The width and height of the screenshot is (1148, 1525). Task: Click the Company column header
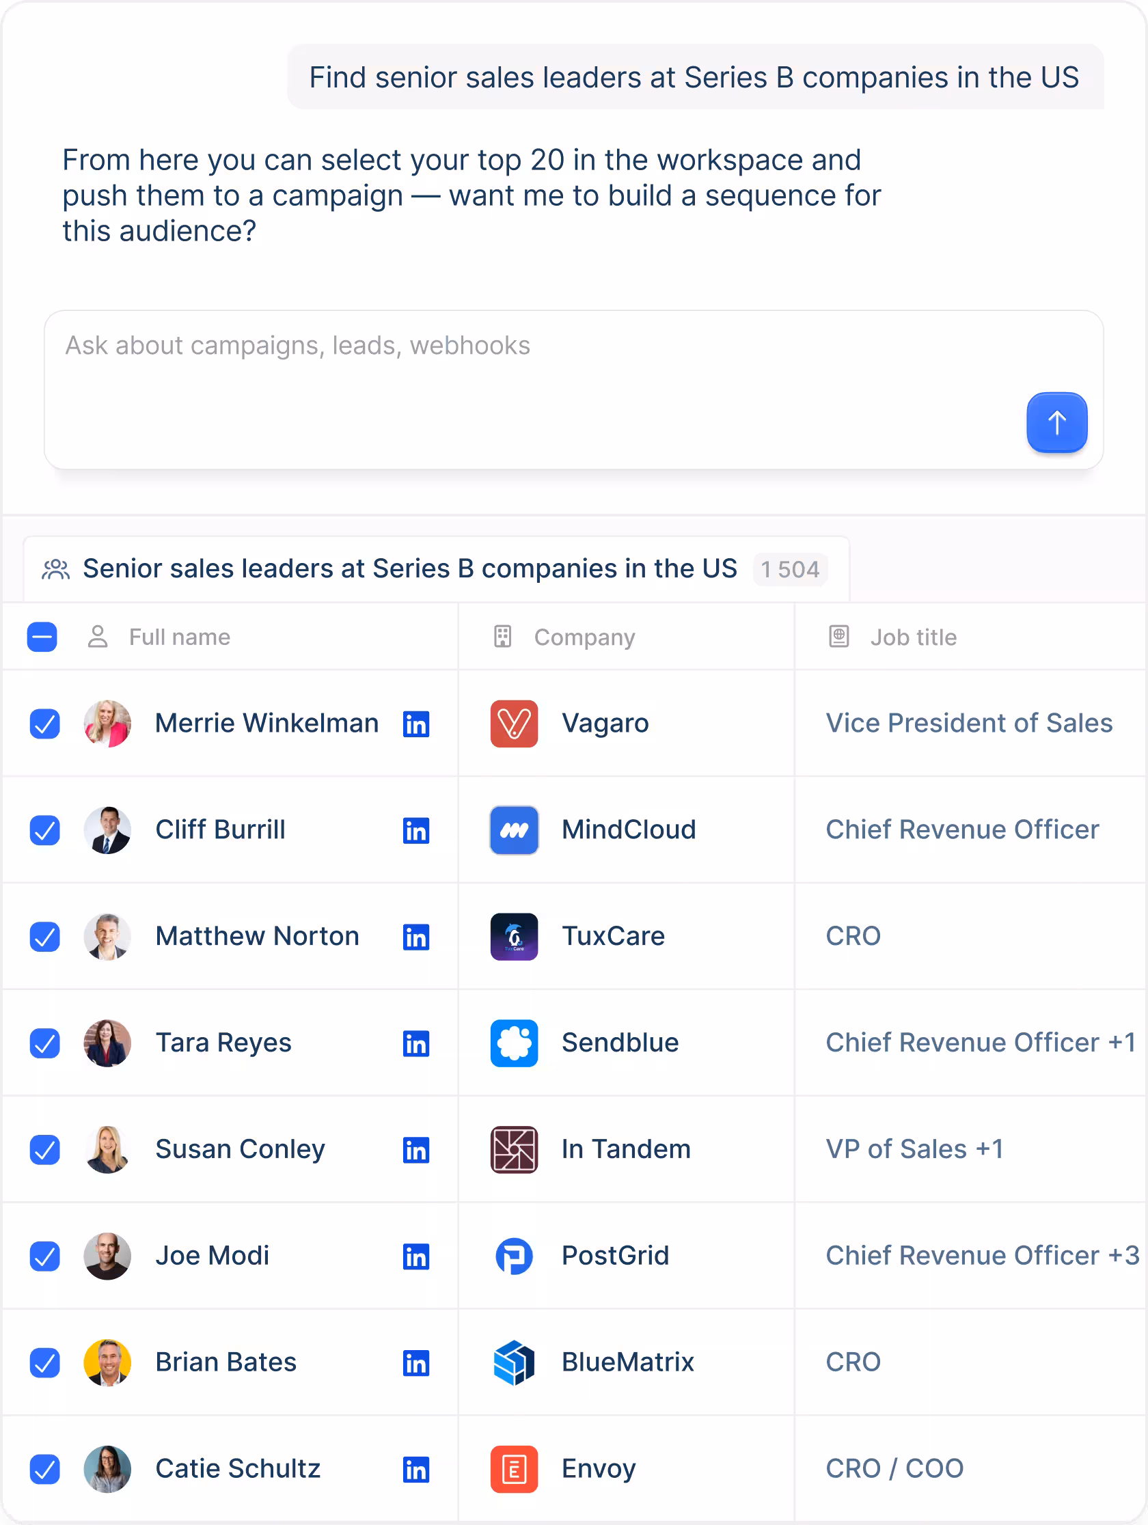pyautogui.click(x=584, y=637)
